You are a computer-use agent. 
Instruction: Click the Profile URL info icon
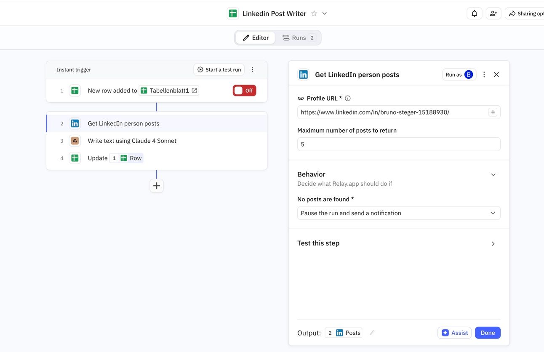tap(348, 98)
